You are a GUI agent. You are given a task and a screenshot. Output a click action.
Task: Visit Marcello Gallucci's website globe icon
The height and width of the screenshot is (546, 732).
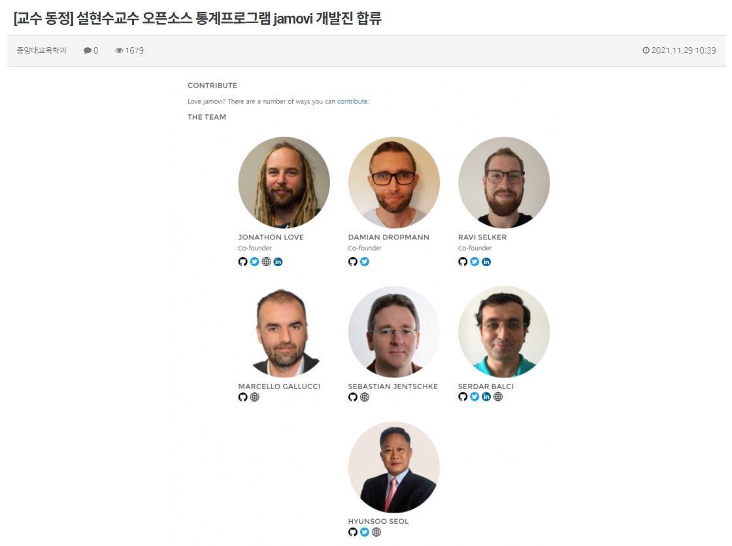pyautogui.click(x=254, y=397)
